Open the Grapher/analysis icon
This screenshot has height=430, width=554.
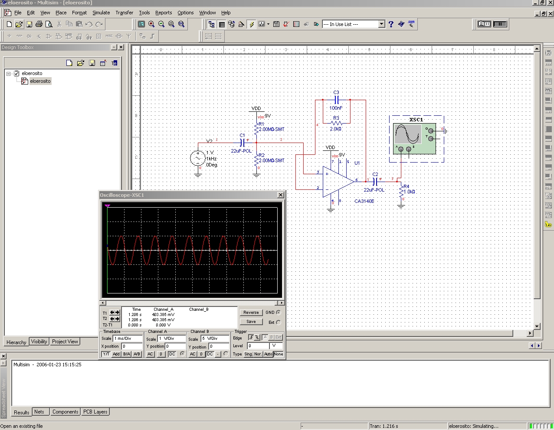[x=261, y=24]
